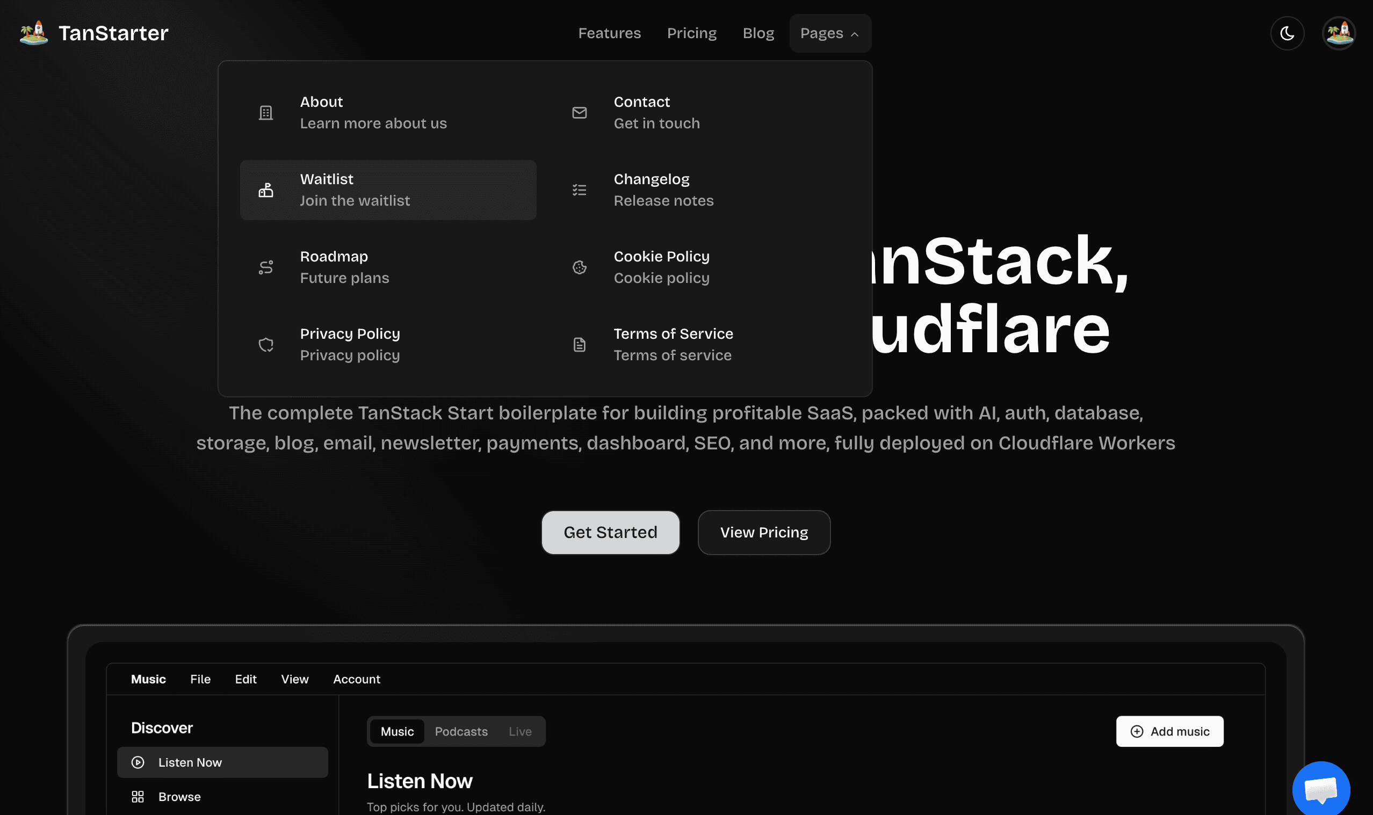Click the About building icon
The height and width of the screenshot is (815, 1373).
click(266, 113)
